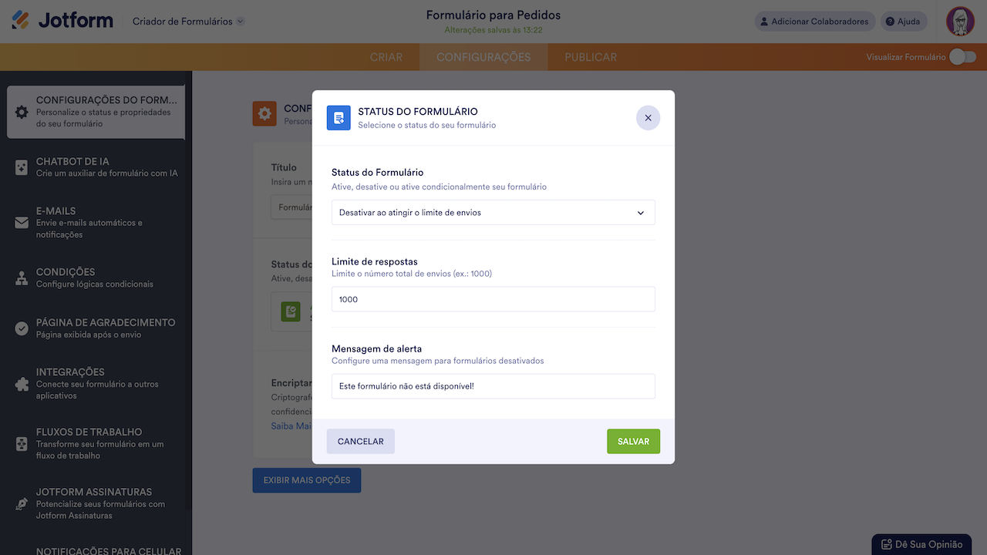This screenshot has height=555, width=987.
Task: Open the Status do Formulário dropdown
Action: 493,213
